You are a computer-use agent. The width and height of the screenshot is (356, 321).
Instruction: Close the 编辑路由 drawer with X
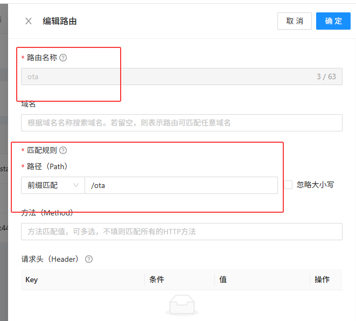(29, 21)
